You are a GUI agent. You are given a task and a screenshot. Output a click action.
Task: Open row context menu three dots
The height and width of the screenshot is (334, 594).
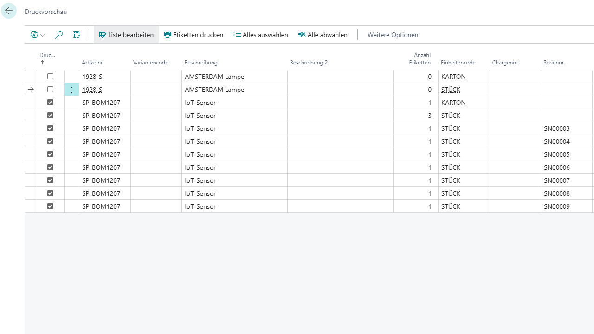tap(71, 90)
